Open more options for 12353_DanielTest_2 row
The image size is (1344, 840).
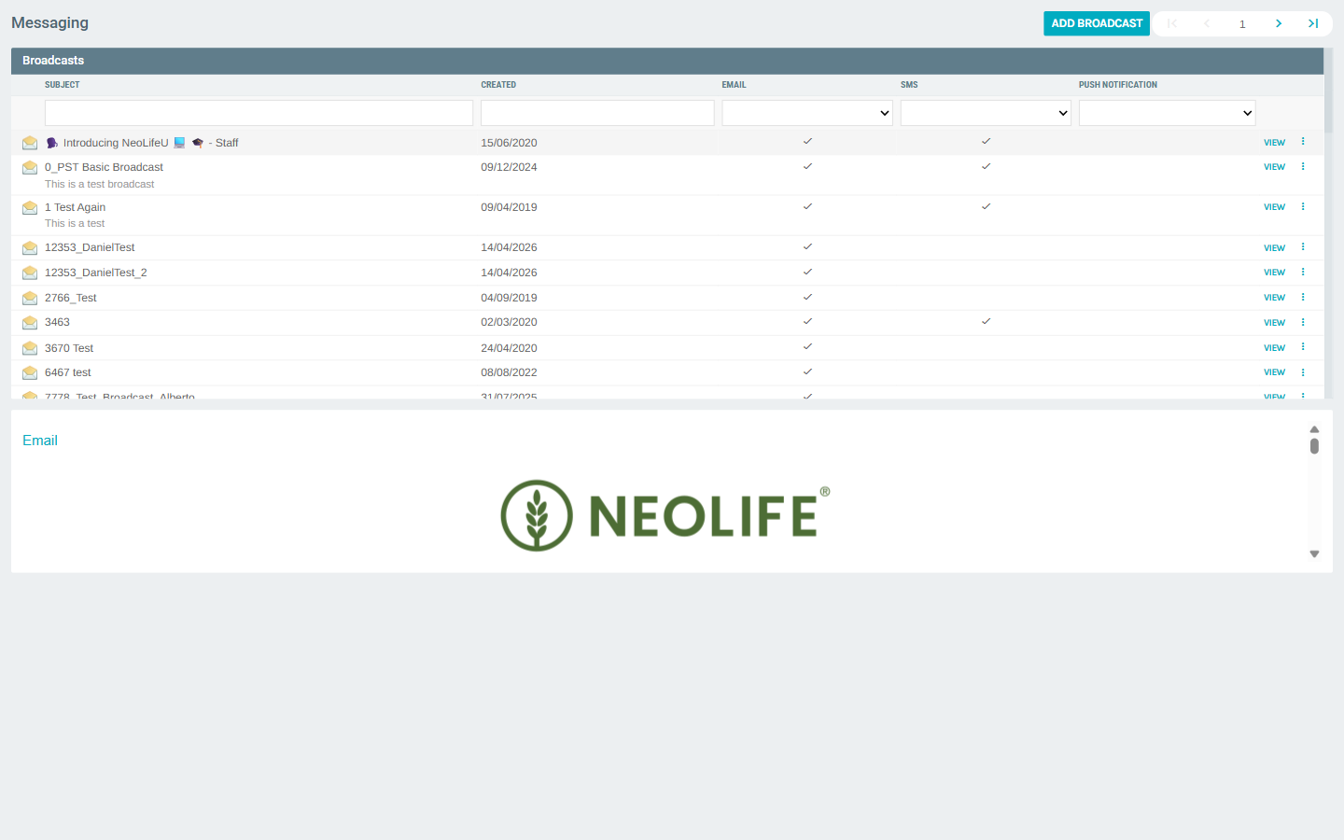[x=1303, y=273]
